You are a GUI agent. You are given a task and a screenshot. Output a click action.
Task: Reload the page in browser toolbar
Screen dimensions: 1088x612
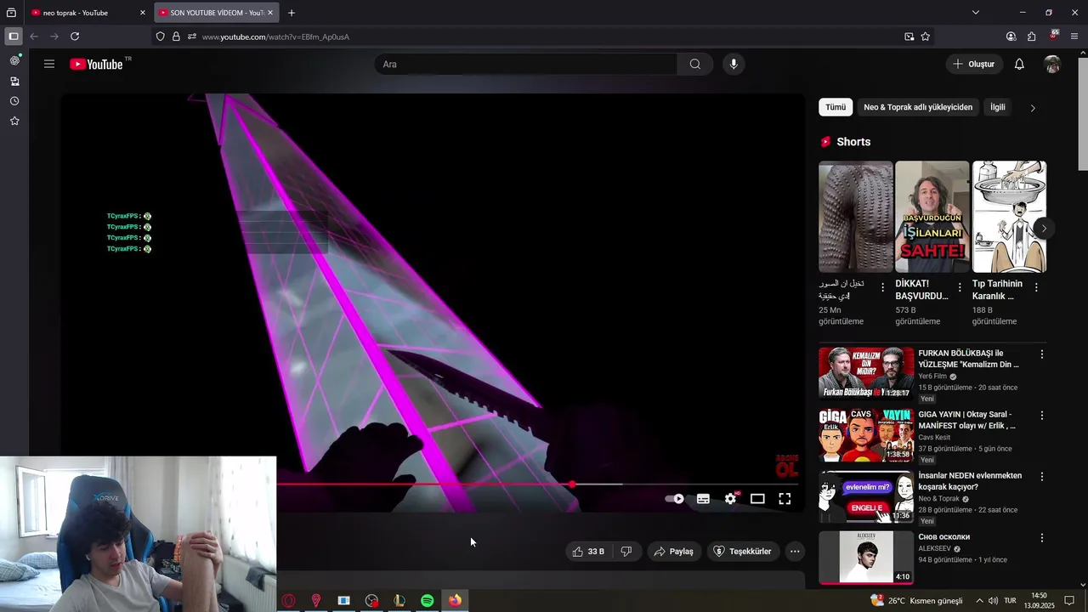pyautogui.click(x=75, y=37)
